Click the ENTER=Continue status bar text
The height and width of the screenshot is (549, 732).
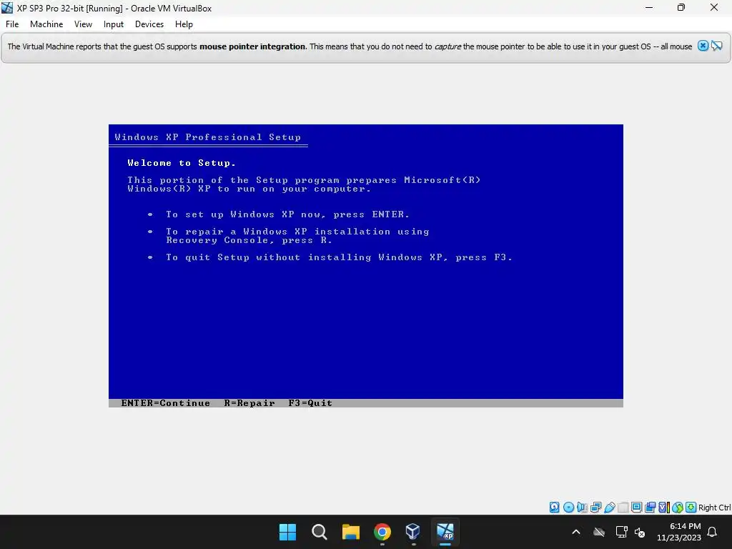[165, 403]
